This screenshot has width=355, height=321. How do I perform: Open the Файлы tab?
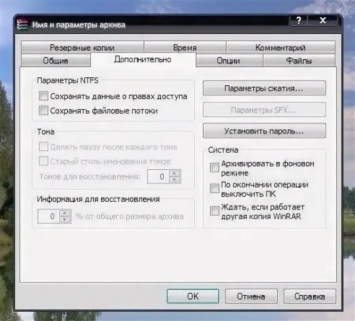pyautogui.click(x=299, y=61)
